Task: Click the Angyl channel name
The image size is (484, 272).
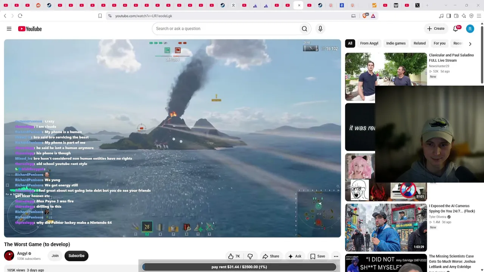Action: point(22,253)
